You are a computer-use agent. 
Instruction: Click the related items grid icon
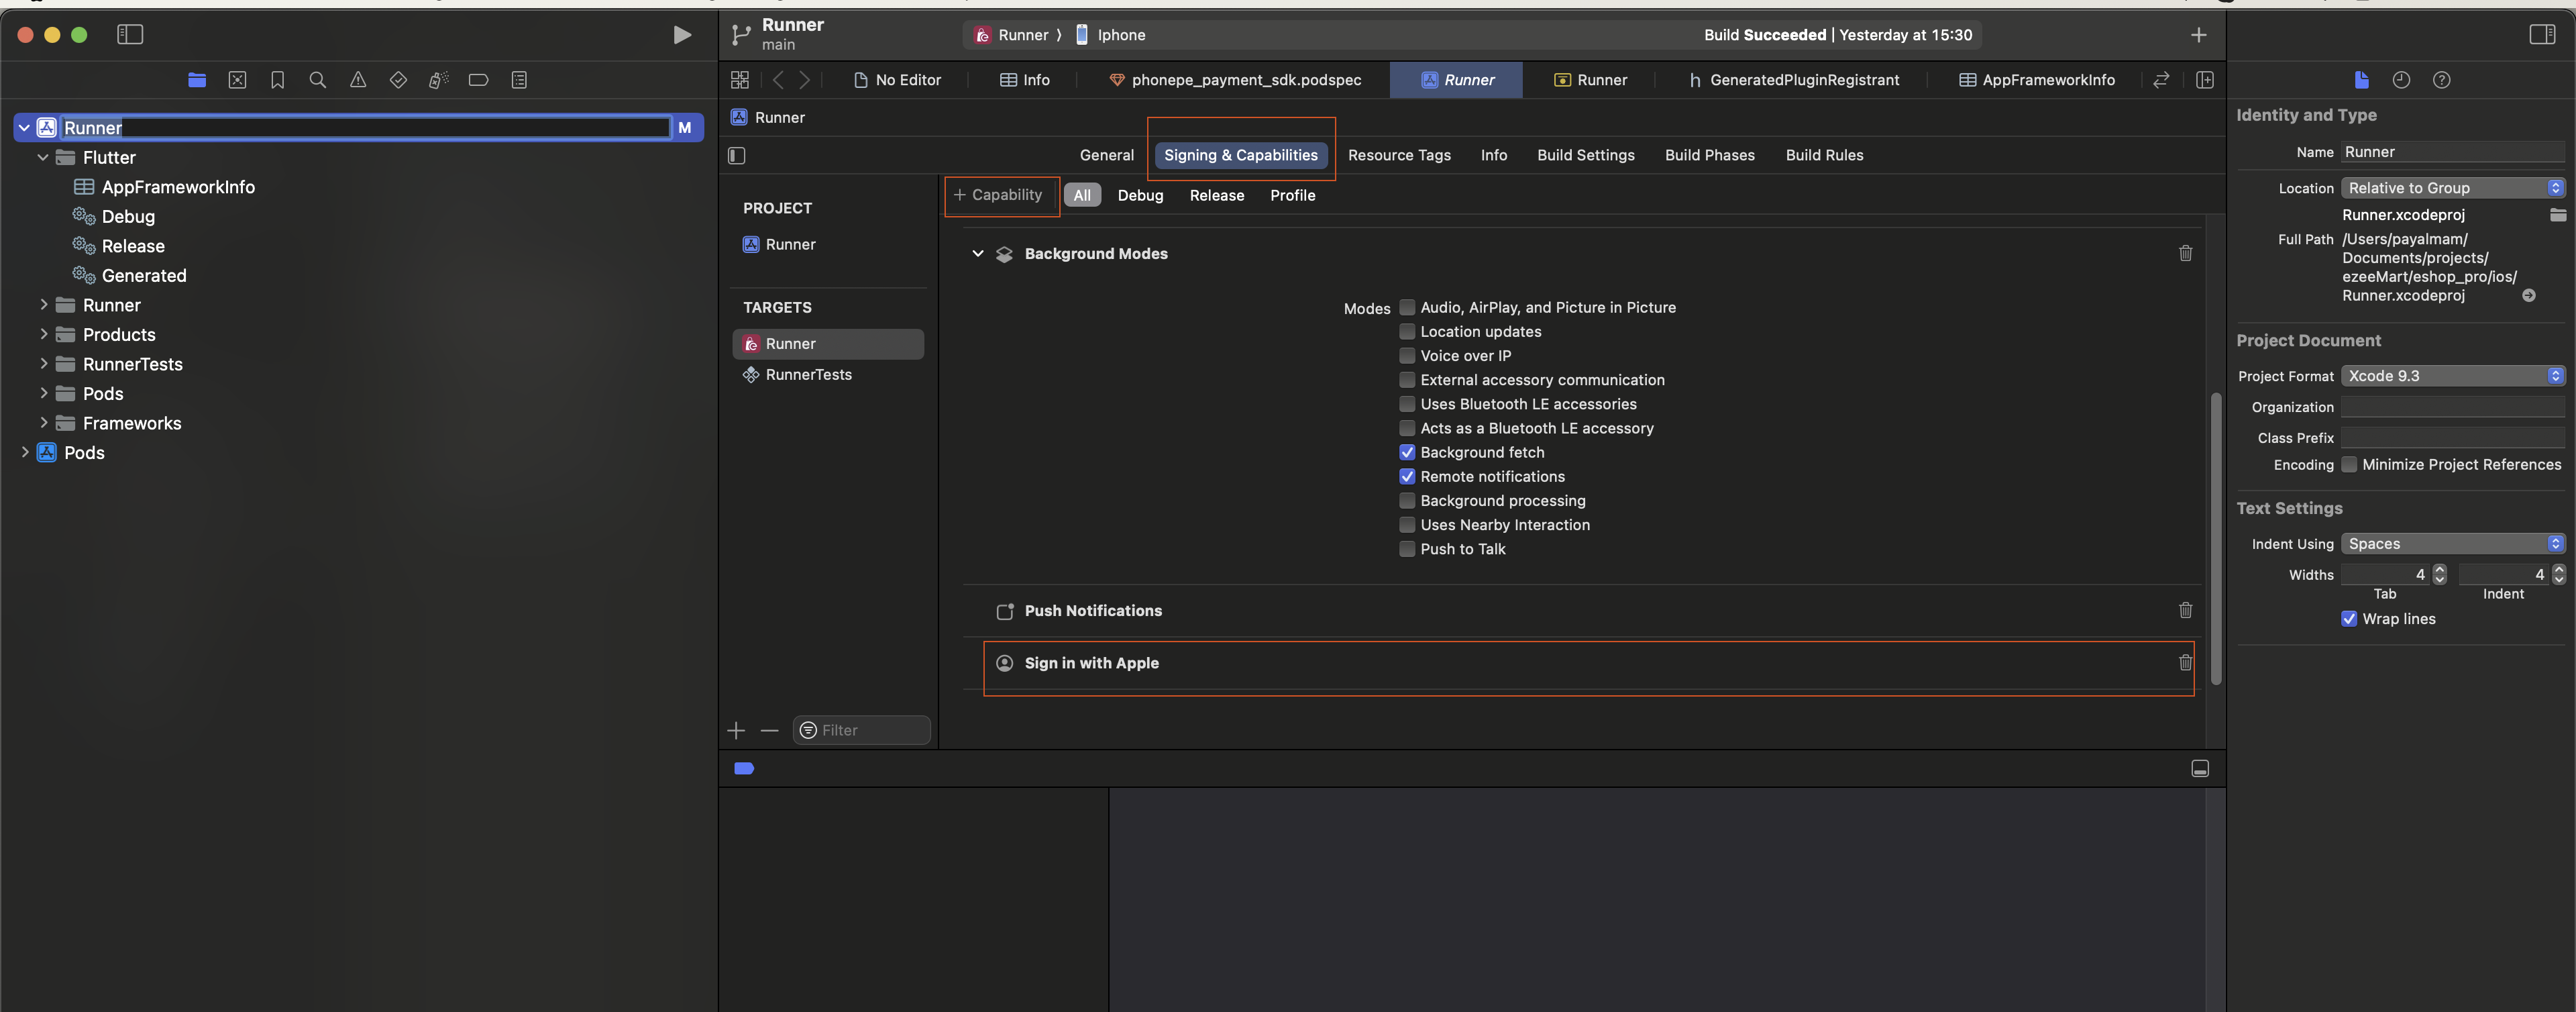point(740,80)
